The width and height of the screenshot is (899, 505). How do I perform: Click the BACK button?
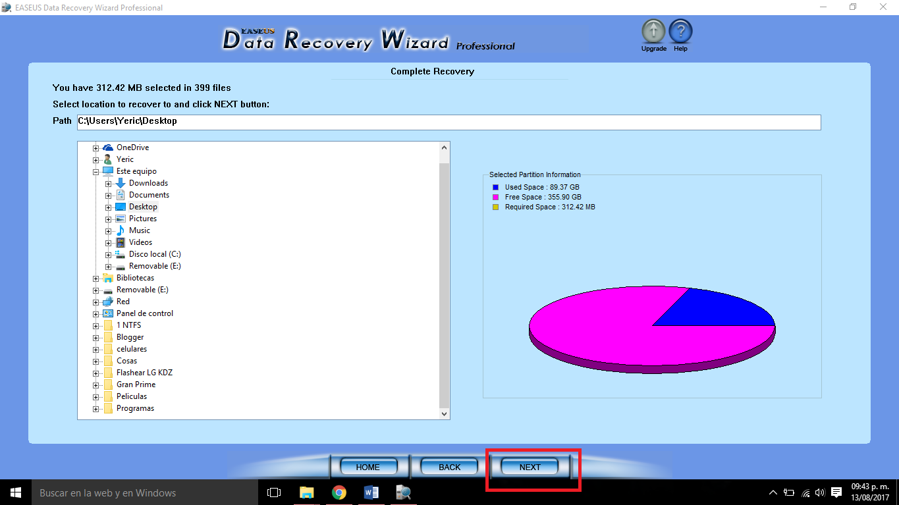tap(450, 467)
